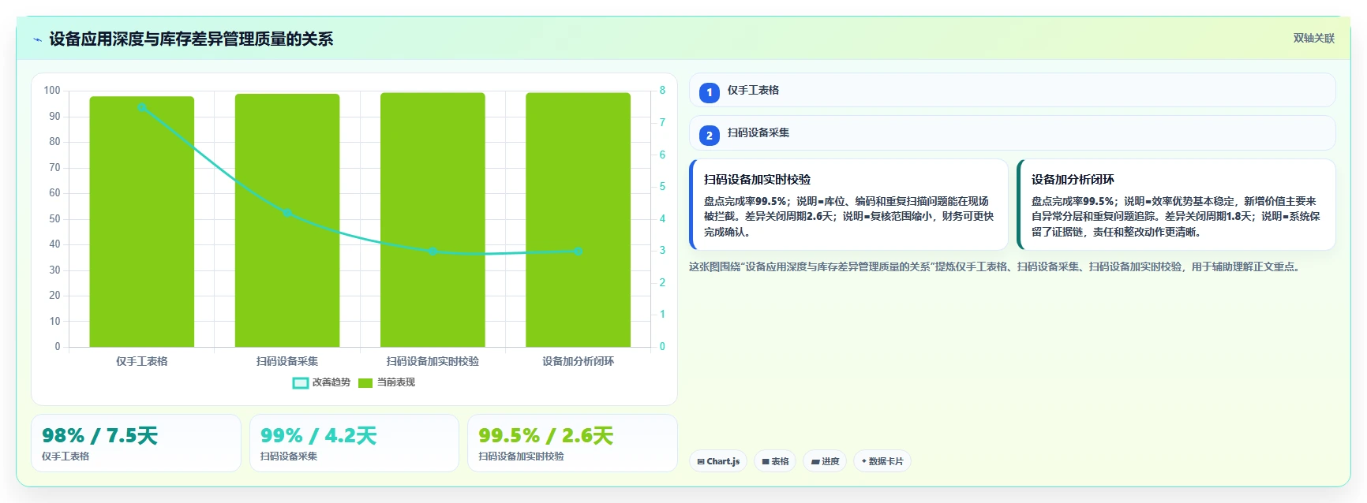Click the caption starting with 这张图围绕
The width and height of the screenshot is (1367, 503).
click(994, 266)
